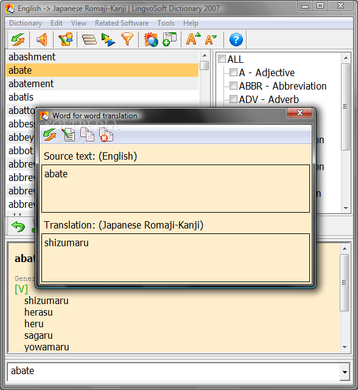Check the ALL checkbox
The width and height of the screenshot is (358, 390).
coord(222,59)
